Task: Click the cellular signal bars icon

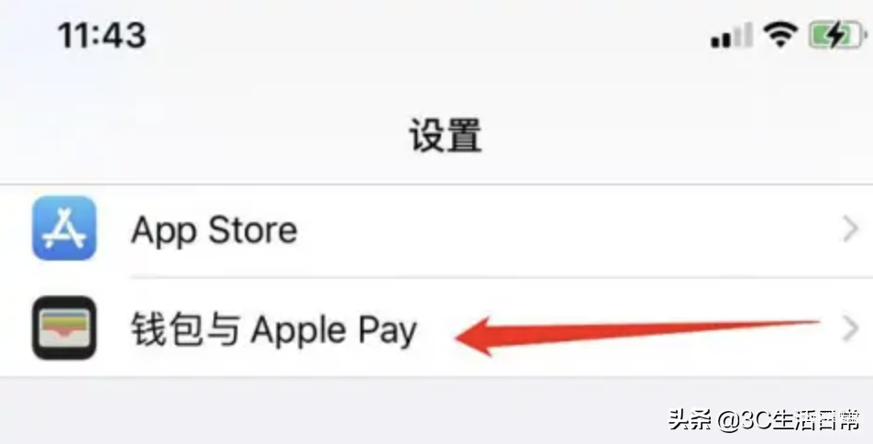Action: click(732, 36)
